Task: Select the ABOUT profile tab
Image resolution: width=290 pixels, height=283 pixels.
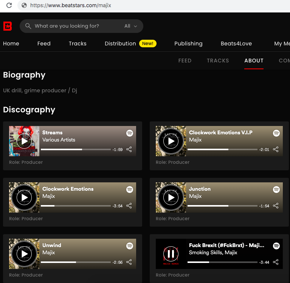Action: pyautogui.click(x=254, y=61)
